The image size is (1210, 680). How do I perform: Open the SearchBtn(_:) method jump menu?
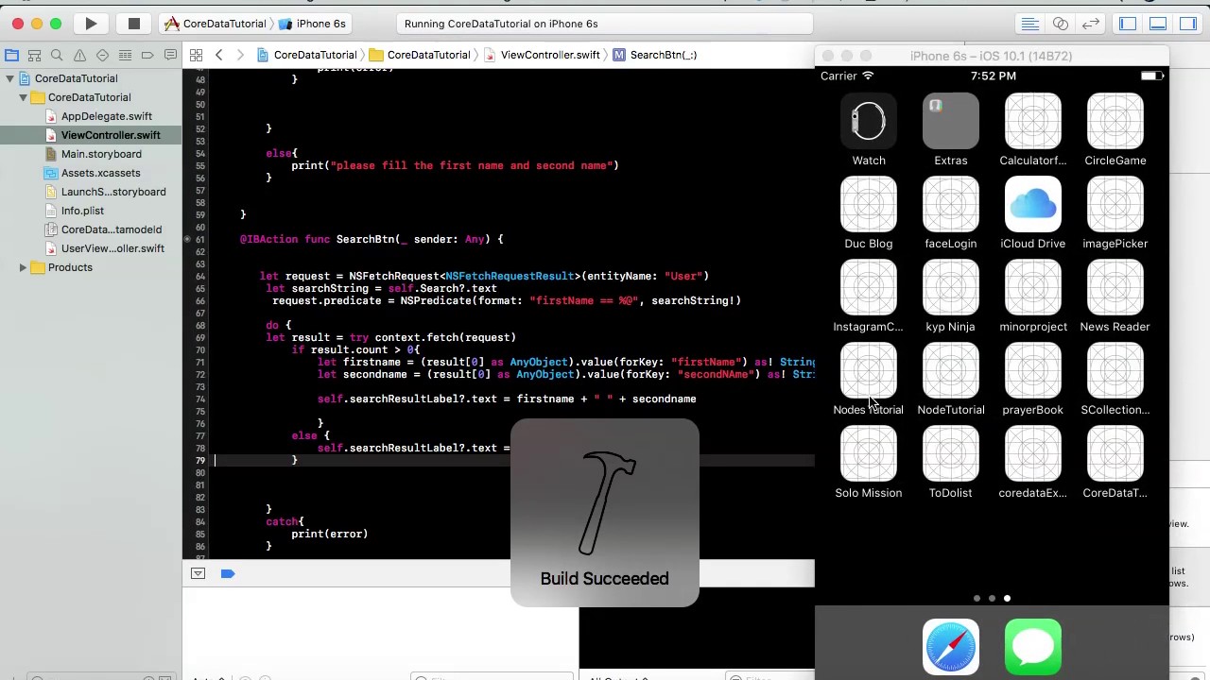tap(655, 55)
